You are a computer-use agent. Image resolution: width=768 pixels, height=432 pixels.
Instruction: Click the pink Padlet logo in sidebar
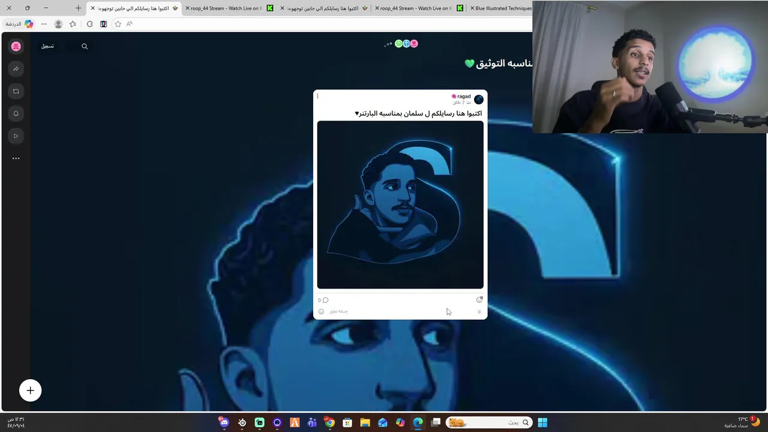(x=16, y=46)
